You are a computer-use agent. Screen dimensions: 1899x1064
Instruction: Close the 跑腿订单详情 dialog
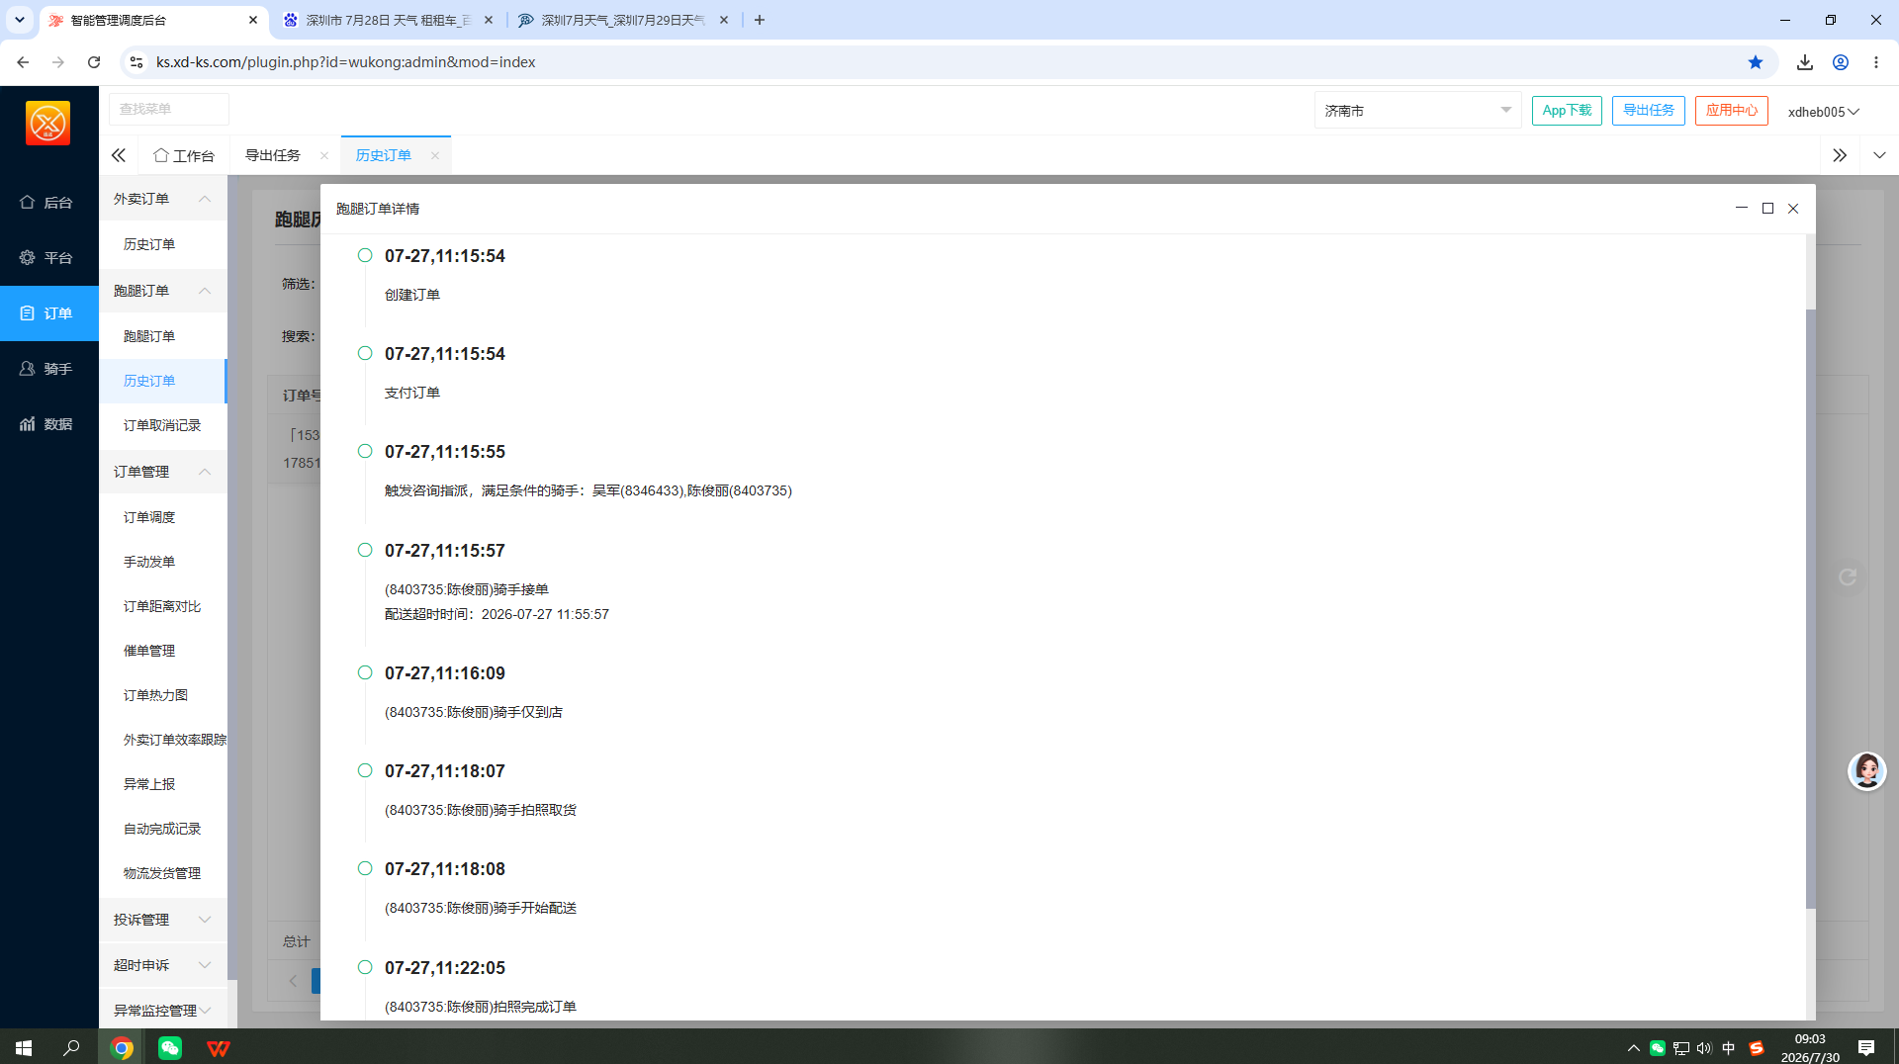point(1793,208)
